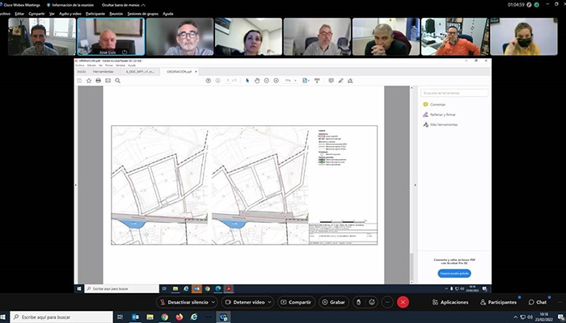Open the Comentar tool in Acrobat sidebar

(x=437, y=105)
